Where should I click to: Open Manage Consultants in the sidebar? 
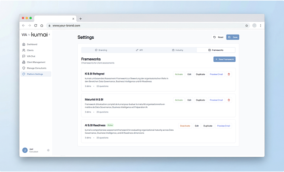(x=36, y=68)
